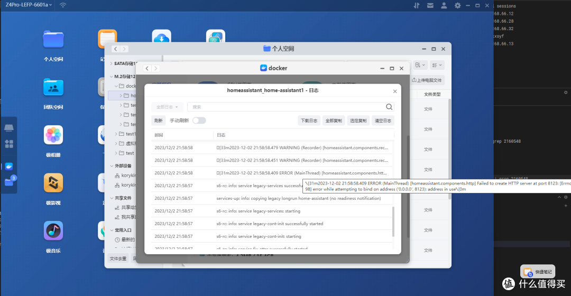571x296 pixels.
Task: Collapse the 外部设备 section
Action: tap(112, 165)
